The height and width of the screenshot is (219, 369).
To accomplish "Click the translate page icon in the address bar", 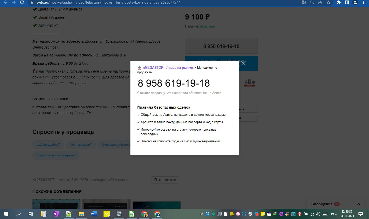I will (x=304, y=2).
